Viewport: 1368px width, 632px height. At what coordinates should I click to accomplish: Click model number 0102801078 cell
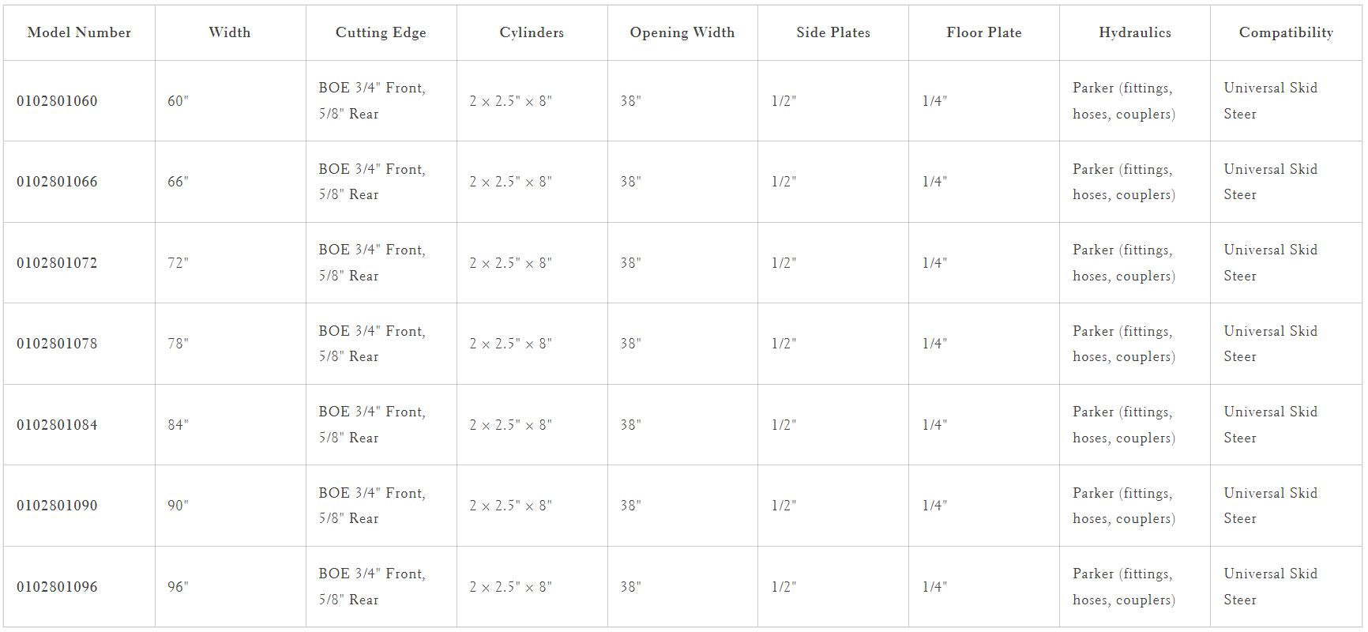tap(57, 344)
